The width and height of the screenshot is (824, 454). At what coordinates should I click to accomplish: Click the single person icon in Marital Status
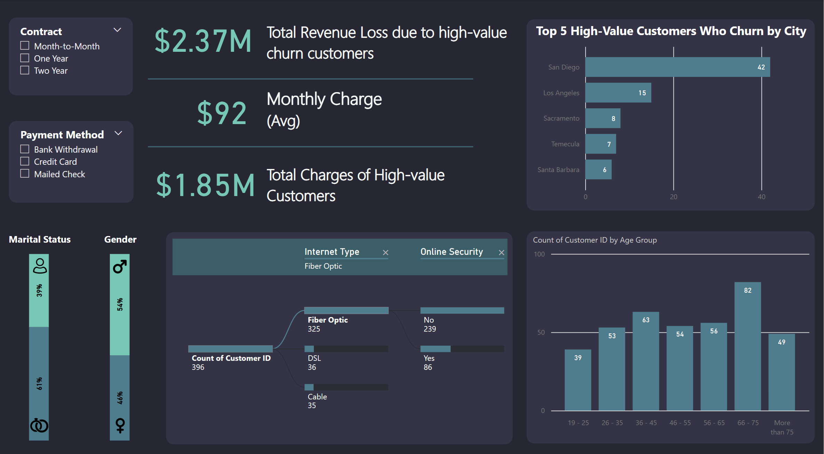pos(40,266)
